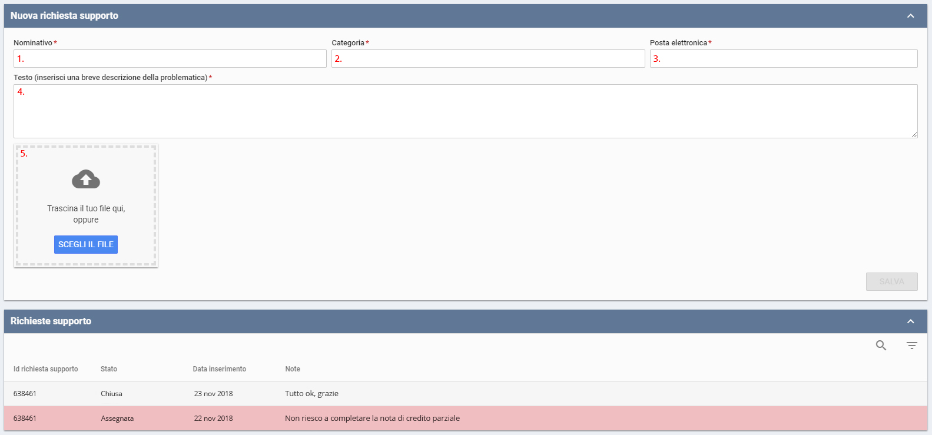This screenshot has width=932, height=435.
Task: Click the 22 nov 2018 date cell
Action: point(213,419)
